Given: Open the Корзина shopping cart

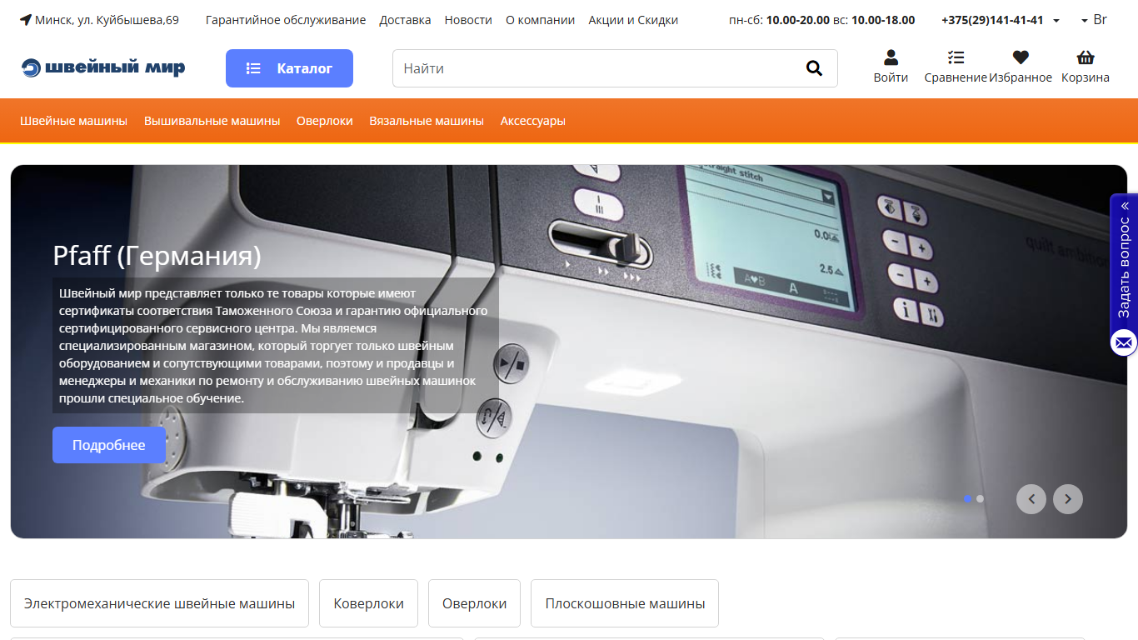Looking at the screenshot, I should coord(1086,67).
